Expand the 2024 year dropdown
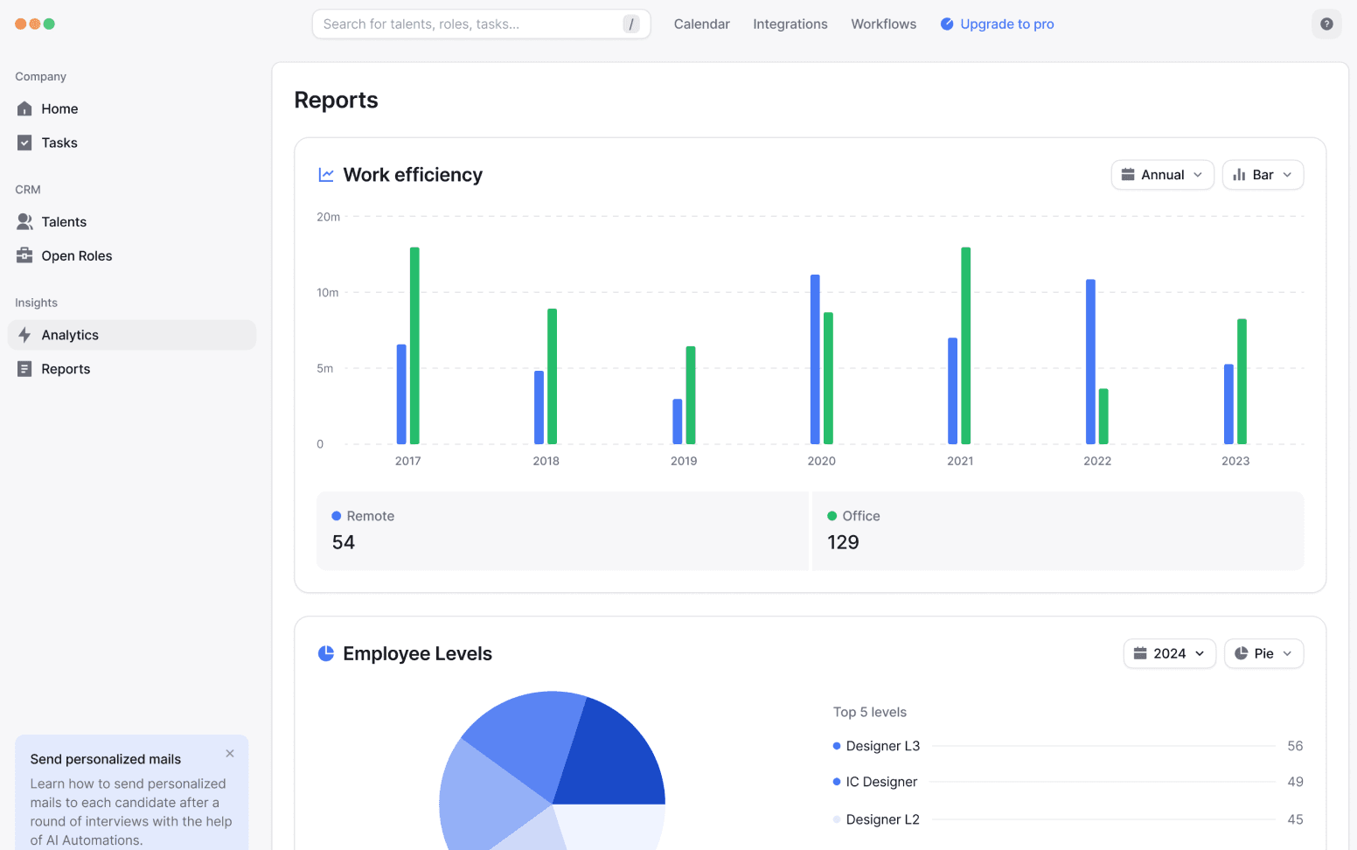The width and height of the screenshot is (1357, 850). coord(1169,654)
